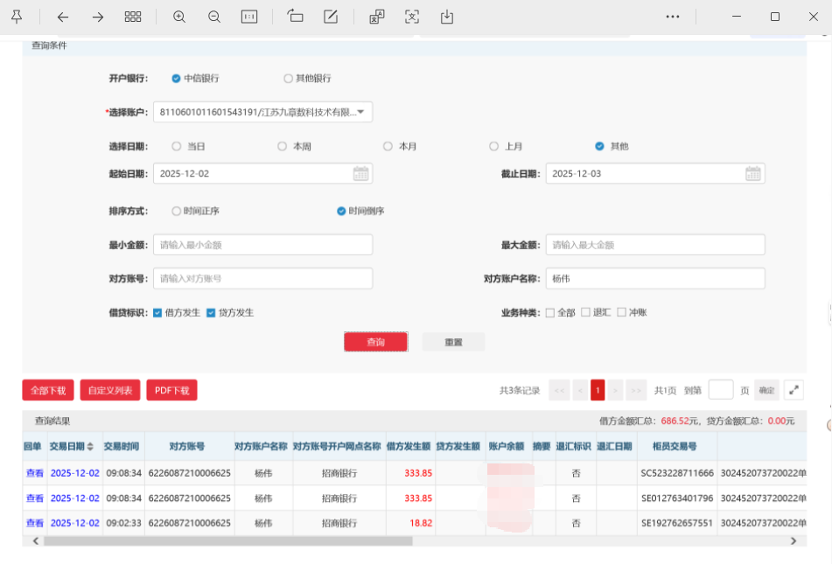Choose 时间正序 sorting order
The width and height of the screenshot is (832, 564).
(x=177, y=211)
